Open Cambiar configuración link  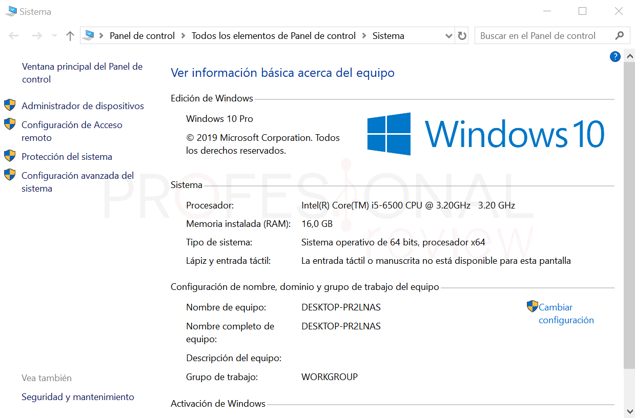[566, 313]
